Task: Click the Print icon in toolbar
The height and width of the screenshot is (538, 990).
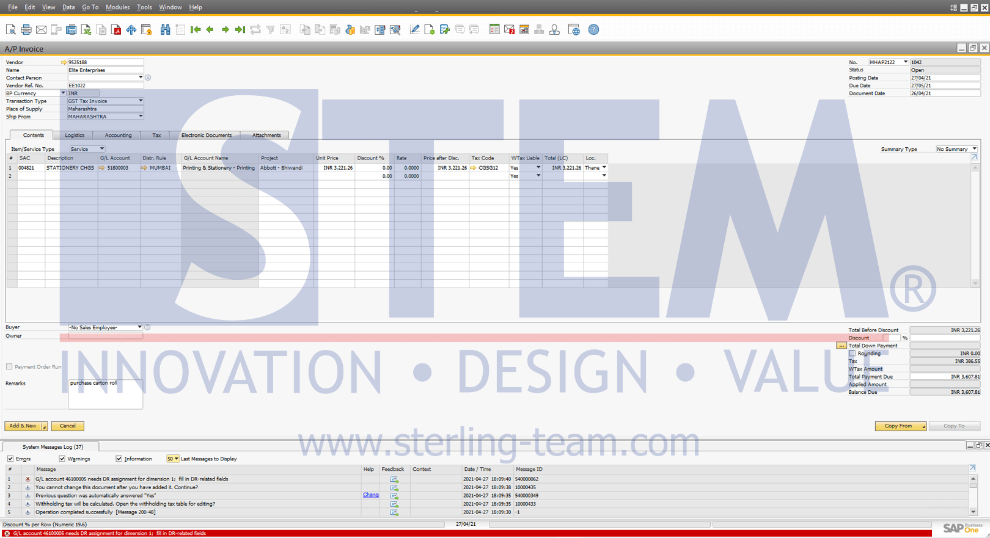Action: [26, 30]
